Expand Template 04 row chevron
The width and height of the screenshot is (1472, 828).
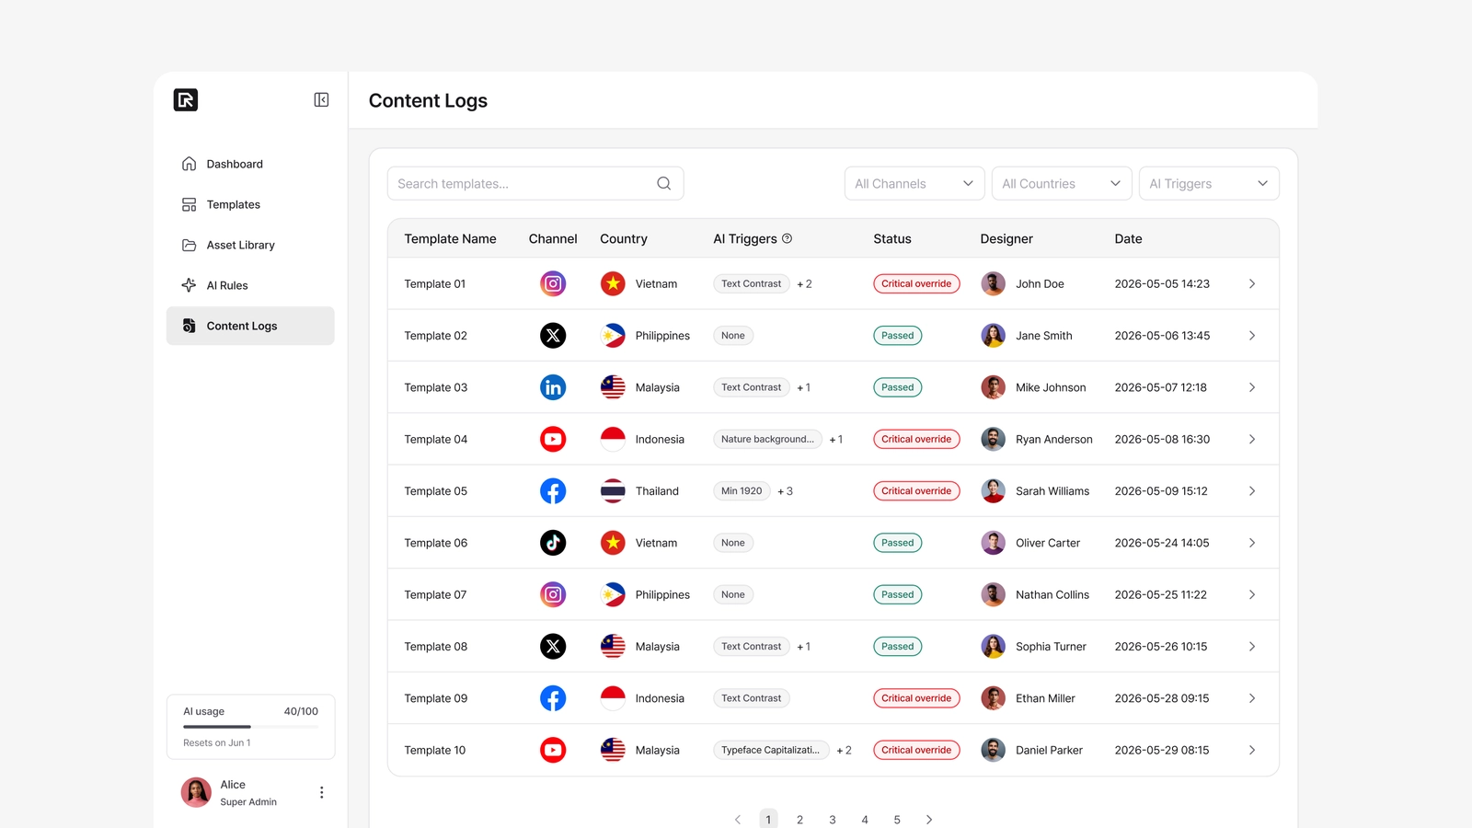coord(1252,439)
